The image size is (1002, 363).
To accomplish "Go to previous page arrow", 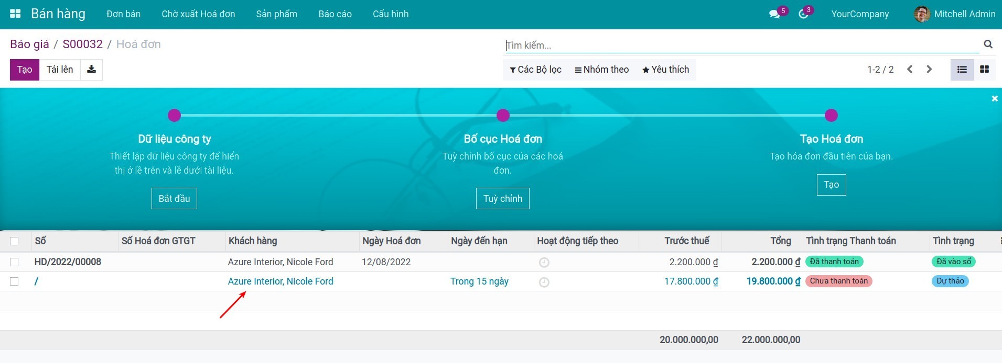I will pos(910,69).
